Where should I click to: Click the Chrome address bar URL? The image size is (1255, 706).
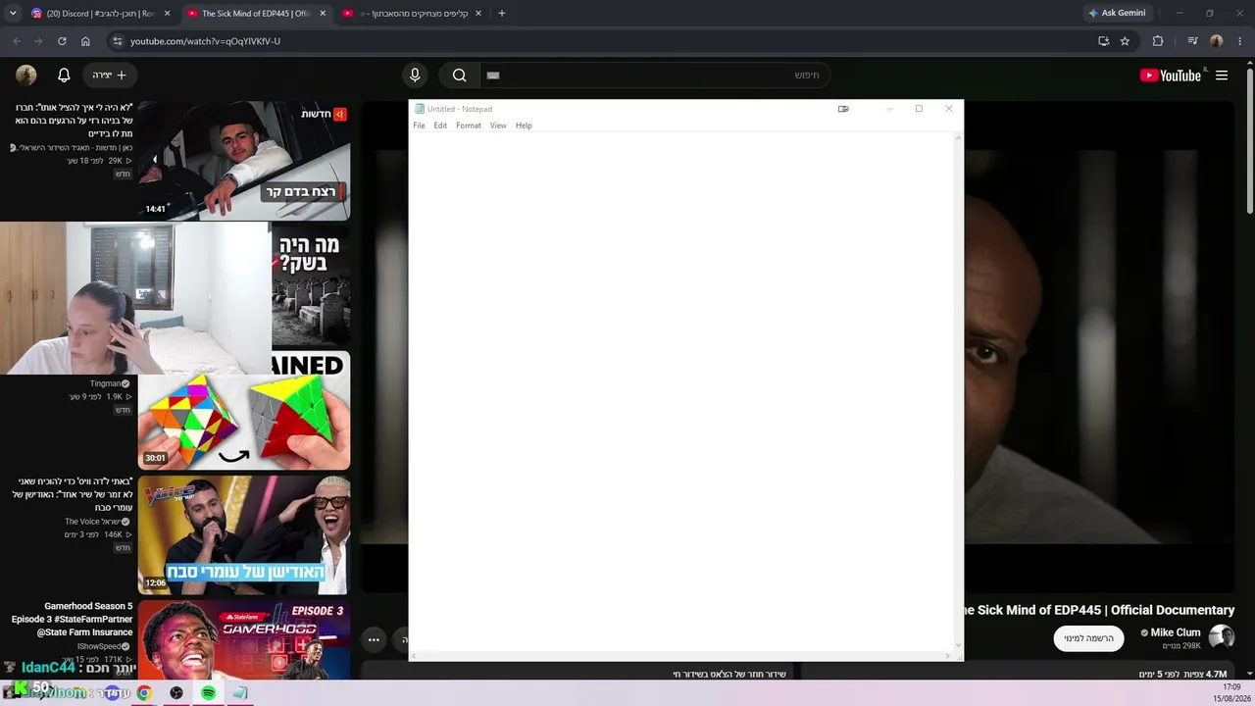pyautogui.click(x=205, y=41)
